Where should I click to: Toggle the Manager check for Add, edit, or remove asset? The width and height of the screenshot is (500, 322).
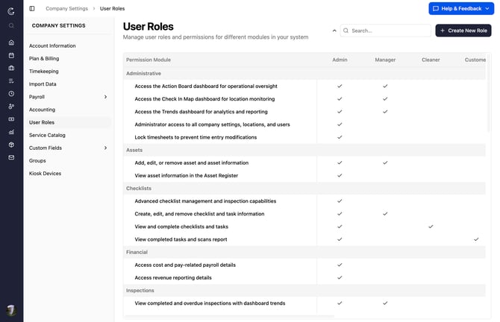click(x=385, y=162)
